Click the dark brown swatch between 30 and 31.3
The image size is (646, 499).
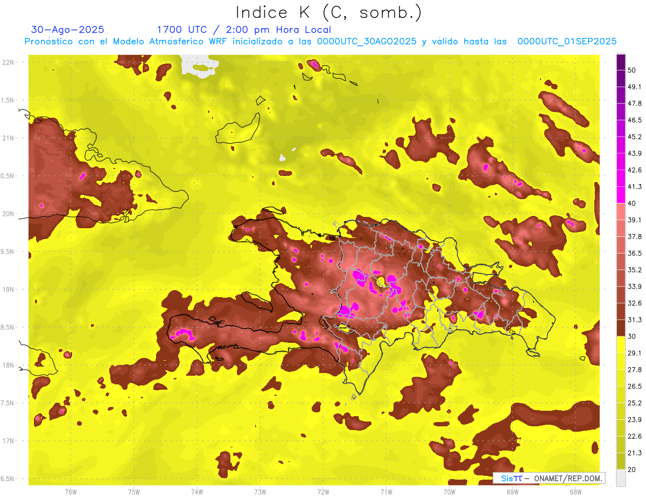pos(621,328)
